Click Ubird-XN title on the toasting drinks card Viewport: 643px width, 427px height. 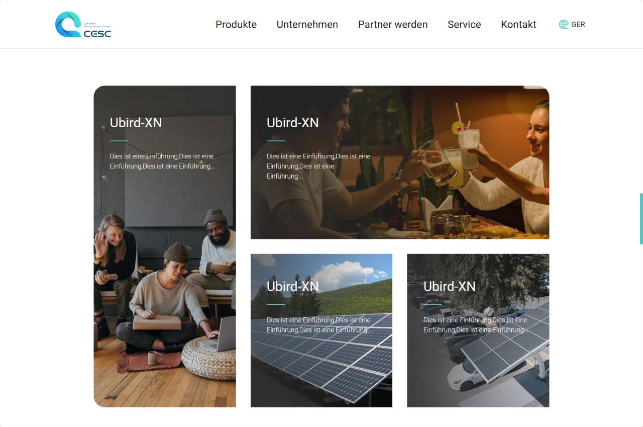[x=293, y=123]
